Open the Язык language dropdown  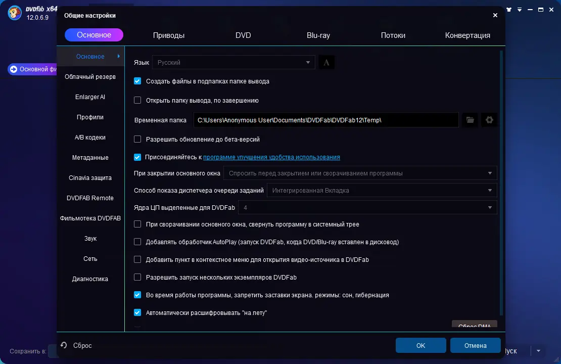[x=233, y=62]
